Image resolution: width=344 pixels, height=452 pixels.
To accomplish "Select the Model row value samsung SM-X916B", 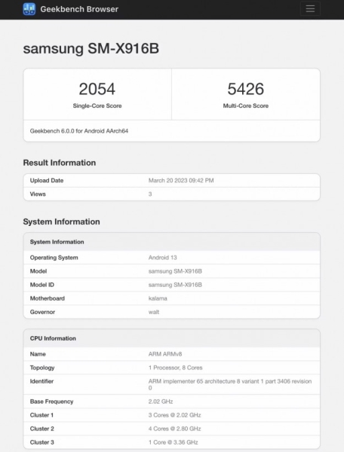I will pos(175,271).
